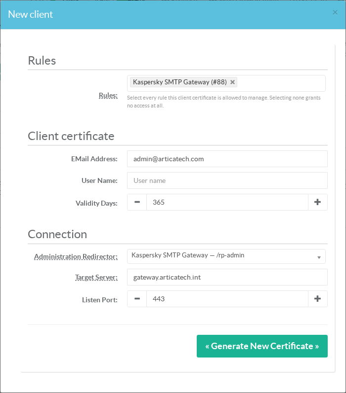Click the Client certificate section heading
The height and width of the screenshot is (393, 346).
click(x=71, y=136)
